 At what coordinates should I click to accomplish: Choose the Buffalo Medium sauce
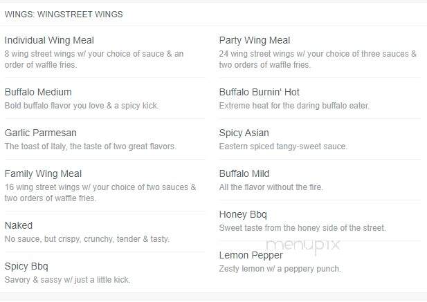(x=38, y=92)
